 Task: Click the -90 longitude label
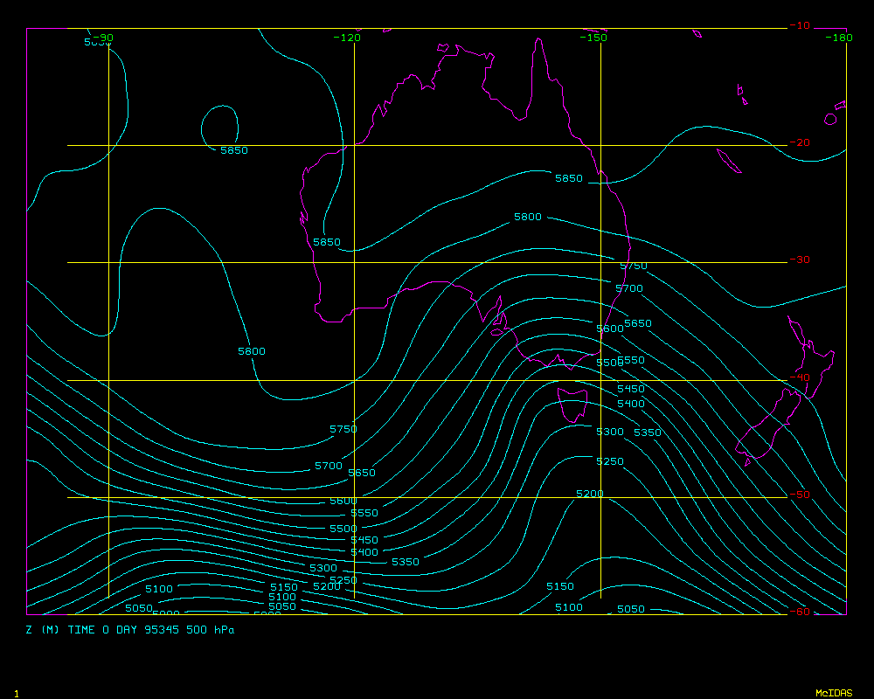point(103,38)
